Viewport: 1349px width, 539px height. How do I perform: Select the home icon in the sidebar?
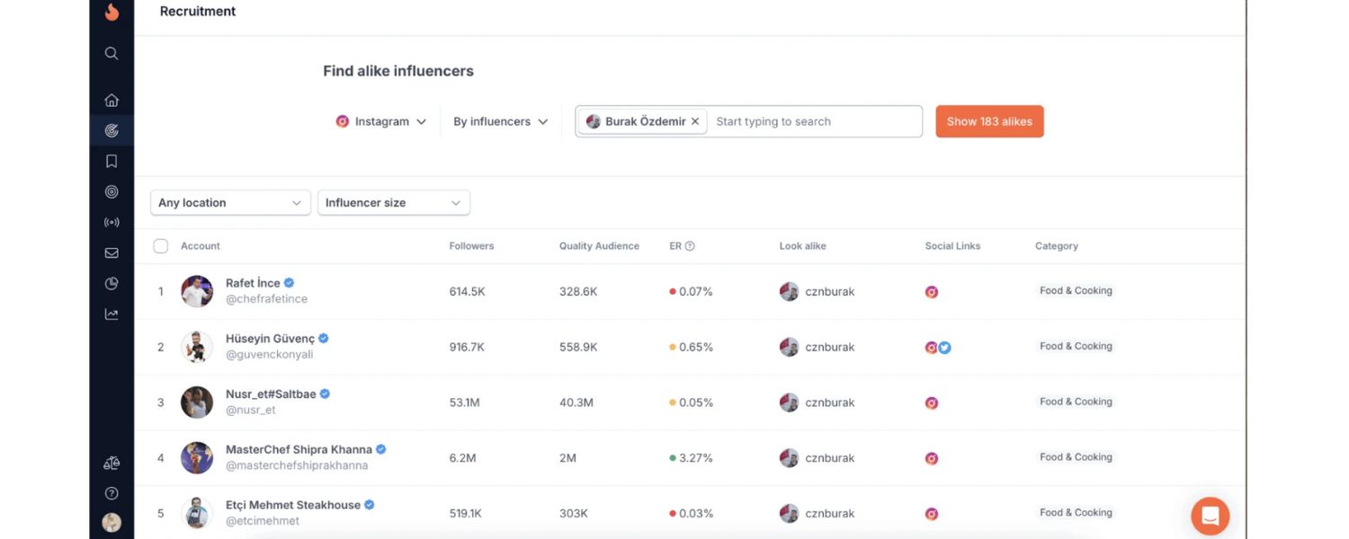pyautogui.click(x=111, y=99)
